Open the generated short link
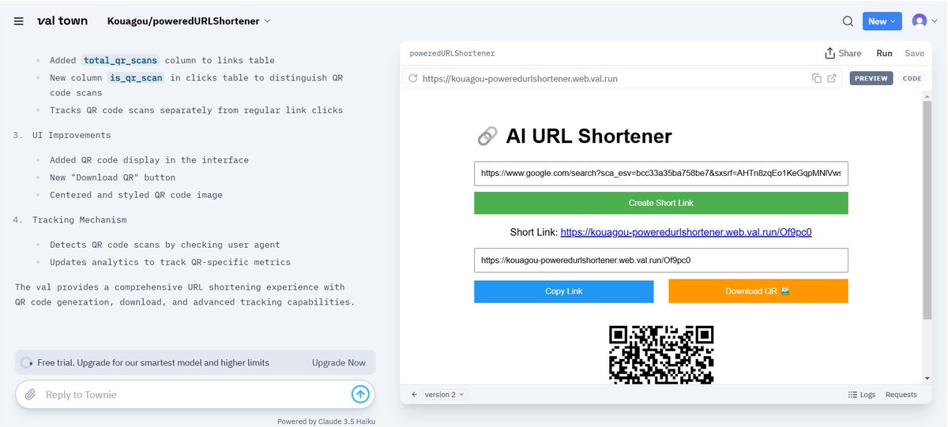The width and height of the screenshot is (948, 427). click(x=686, y=232)
